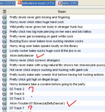This screenshot has height=112, width=105.
Task: Sort results by the Naam column
Action: point(62,12)
